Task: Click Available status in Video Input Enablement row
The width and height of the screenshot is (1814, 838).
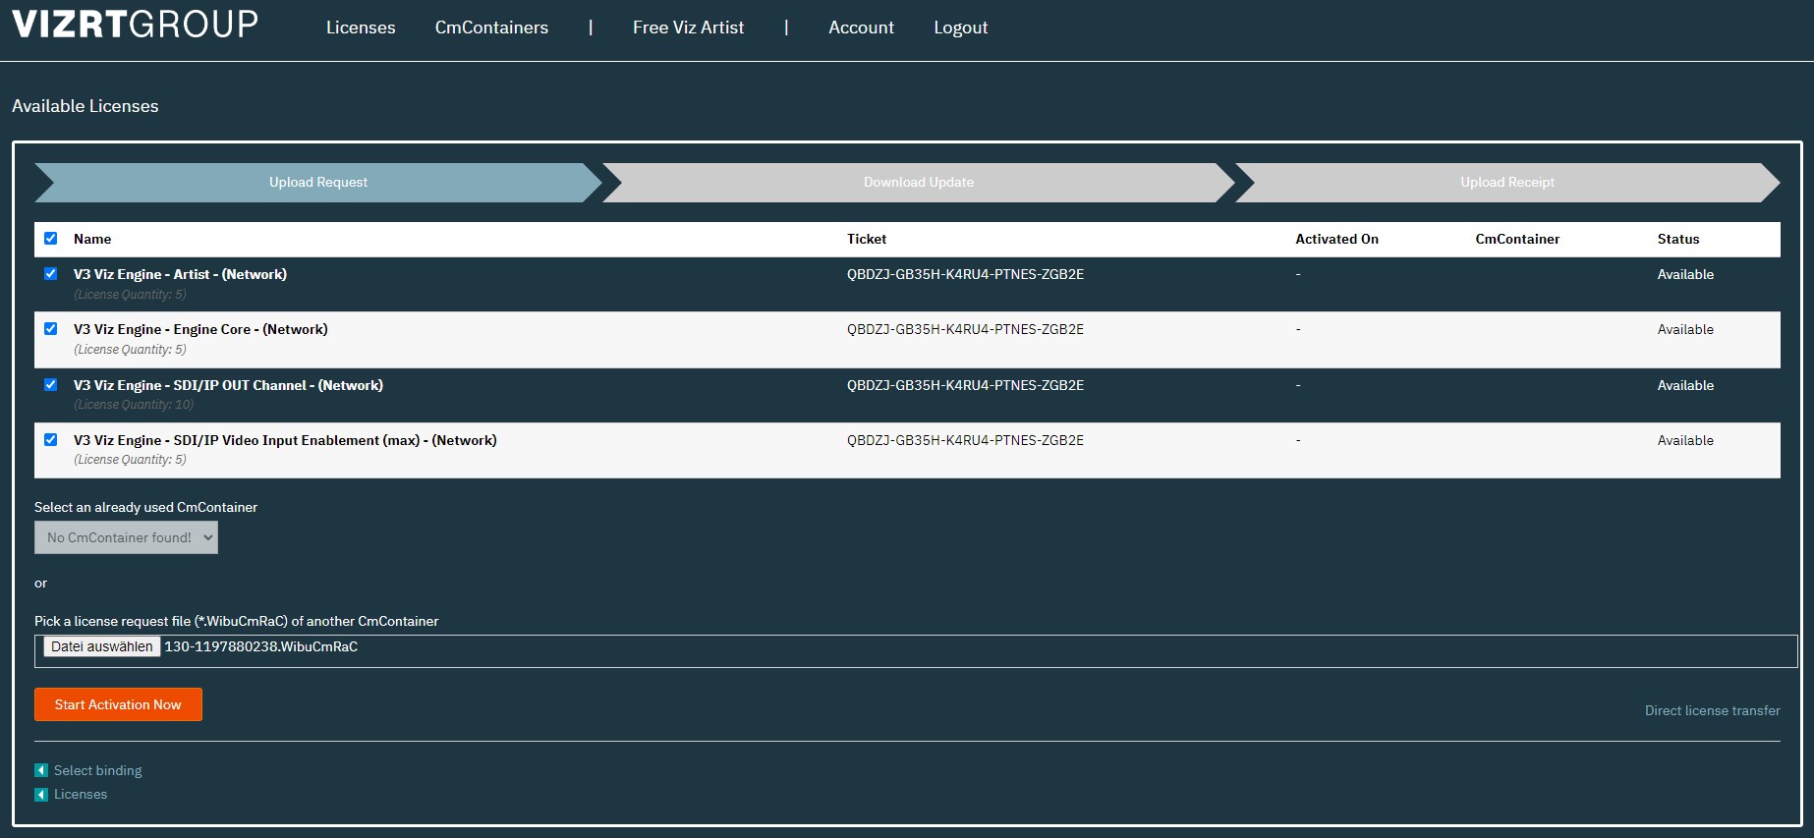Action: [x=1685, y=440]
